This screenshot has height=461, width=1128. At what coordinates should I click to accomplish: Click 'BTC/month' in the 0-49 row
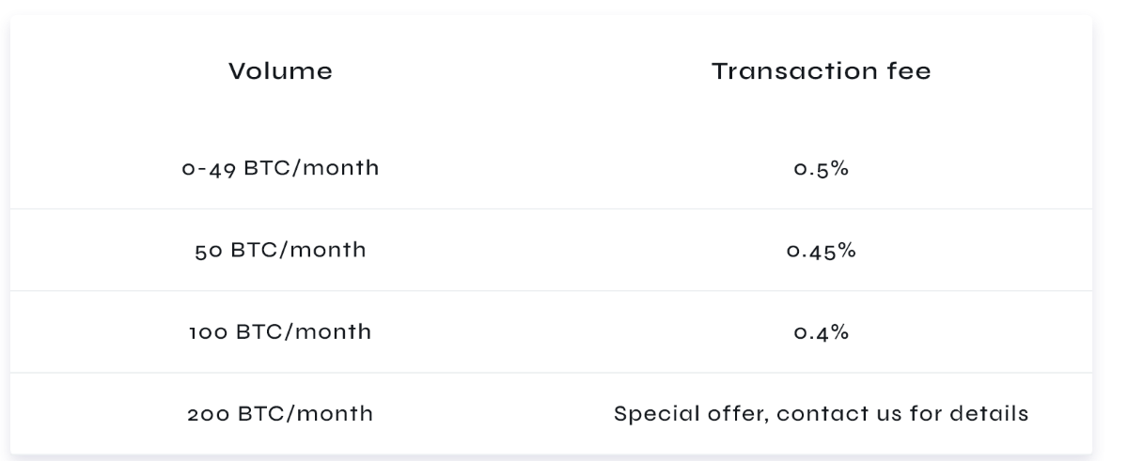click(x=312, y=169)
